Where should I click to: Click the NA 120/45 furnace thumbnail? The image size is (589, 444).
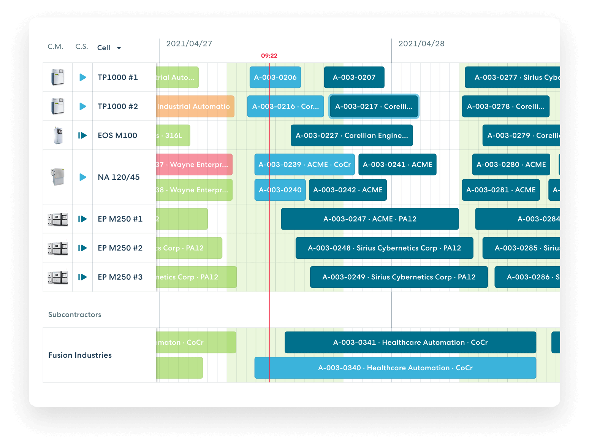click(58, 177)
